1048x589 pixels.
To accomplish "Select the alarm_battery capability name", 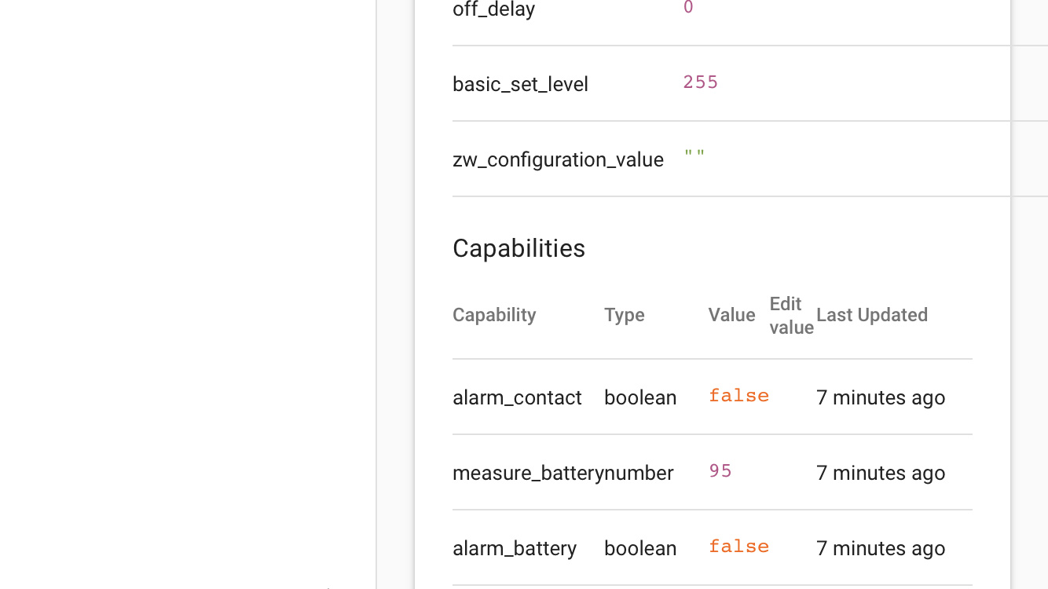I will (x=515, y=548).
